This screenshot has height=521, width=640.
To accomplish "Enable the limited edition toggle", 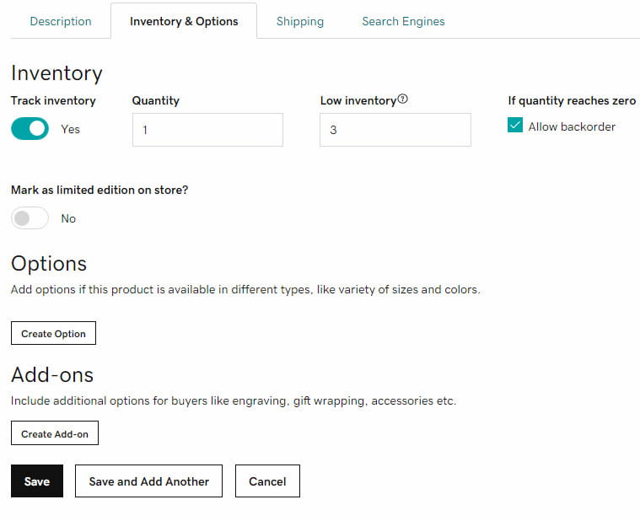I will (30, 218).
